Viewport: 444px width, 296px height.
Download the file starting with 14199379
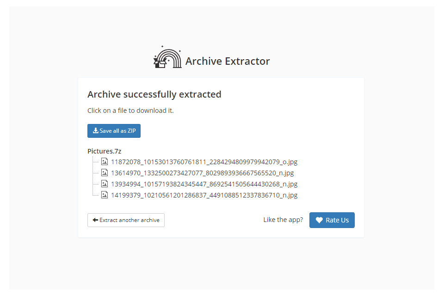tap(204, 195)
